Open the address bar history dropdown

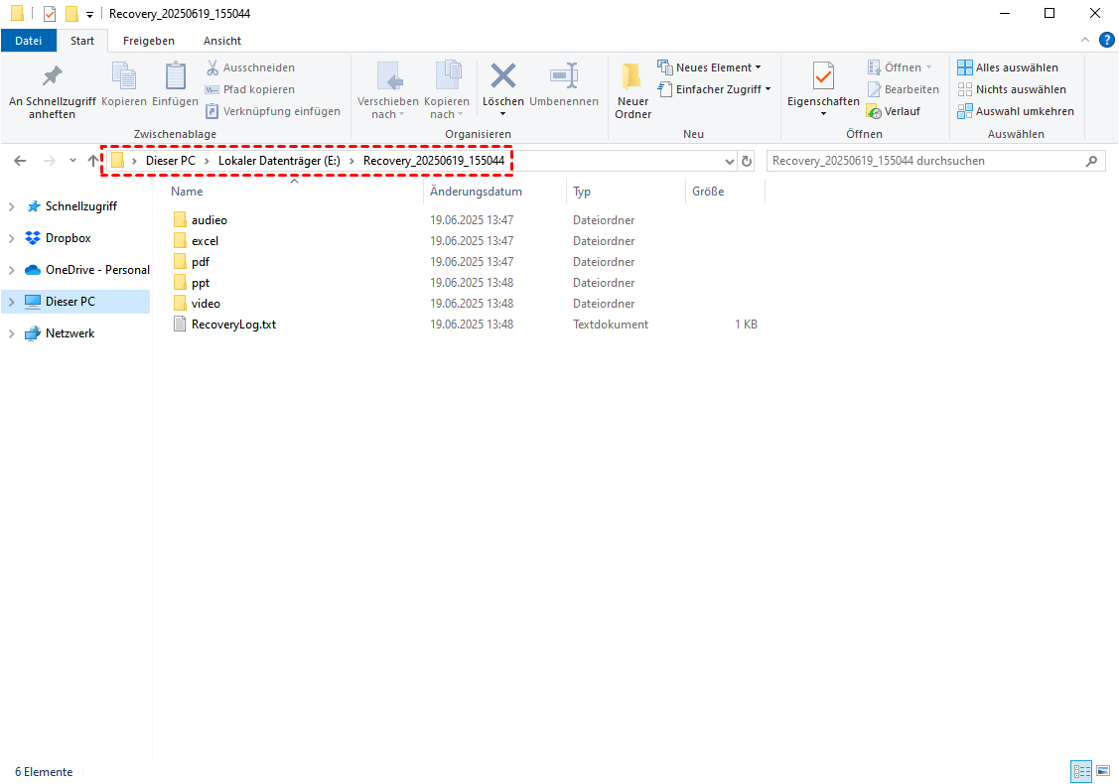(729, 161)
